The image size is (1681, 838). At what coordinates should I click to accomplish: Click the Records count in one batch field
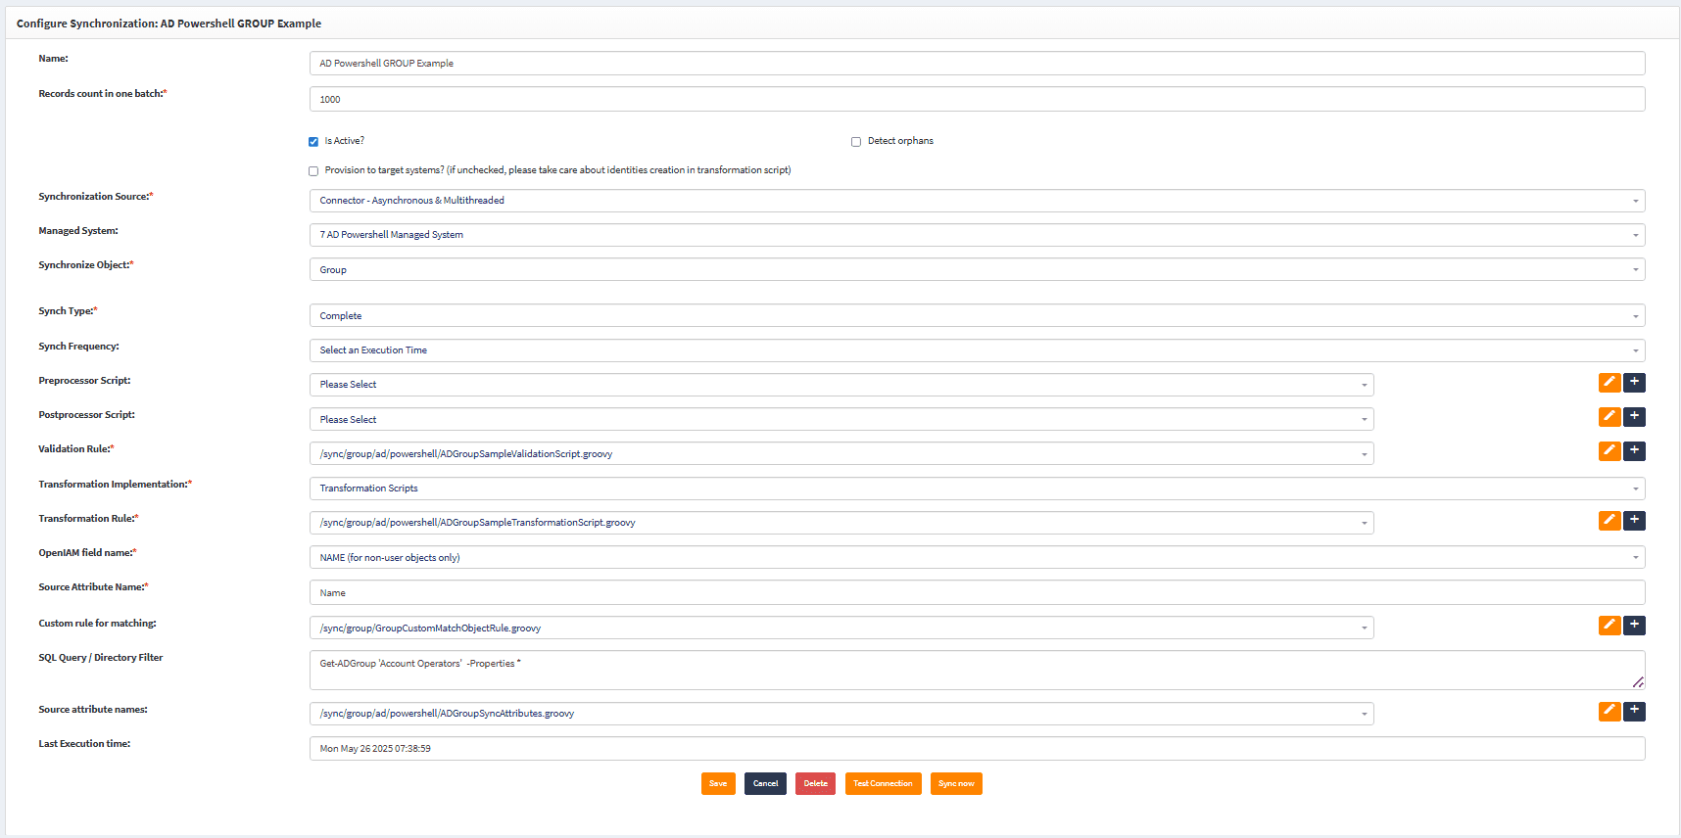(x=976, y=100)
